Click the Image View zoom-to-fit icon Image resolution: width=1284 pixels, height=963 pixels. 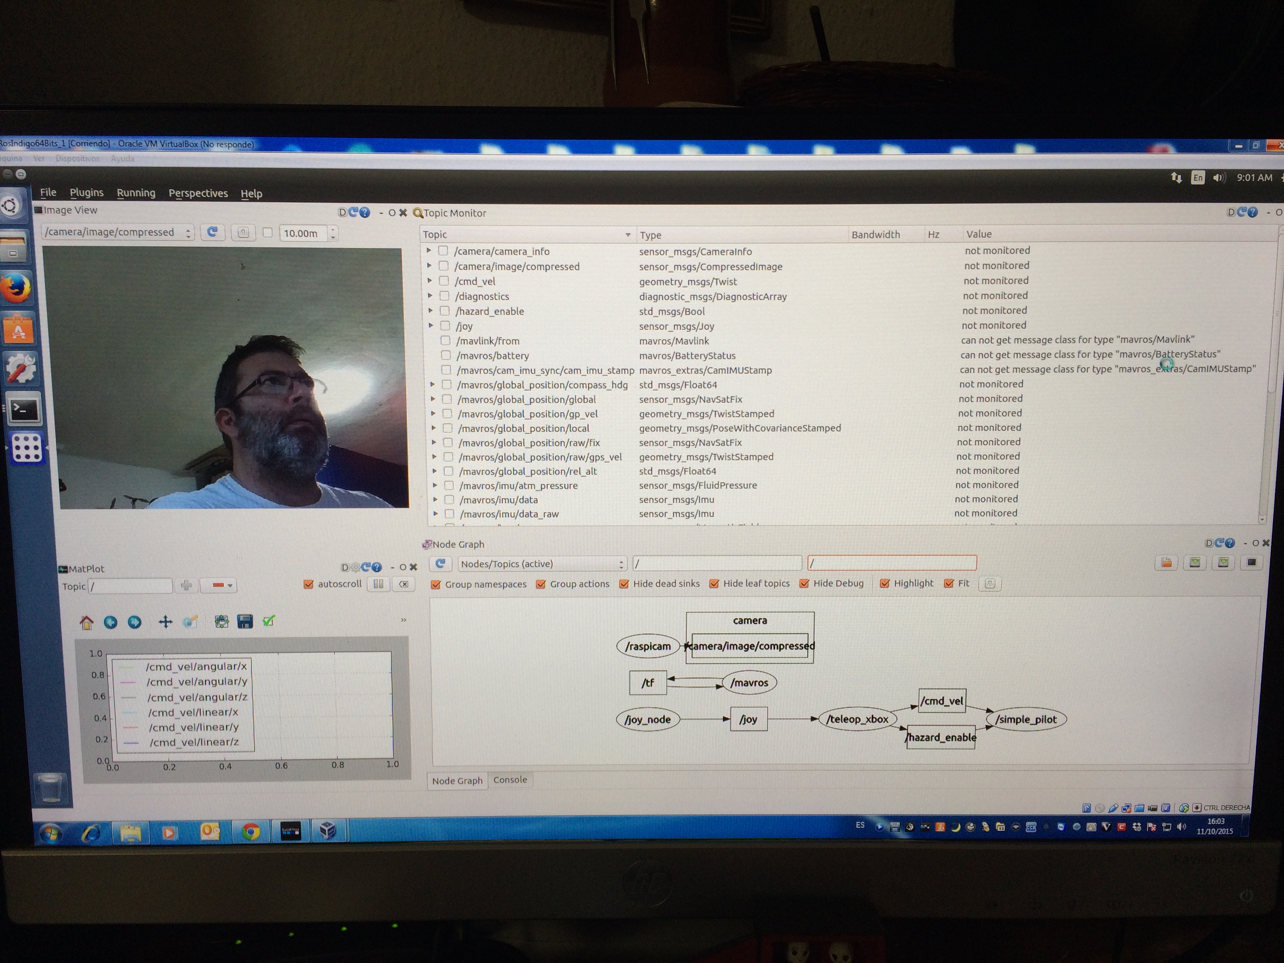pyautogui.click(x=243, y=233)
